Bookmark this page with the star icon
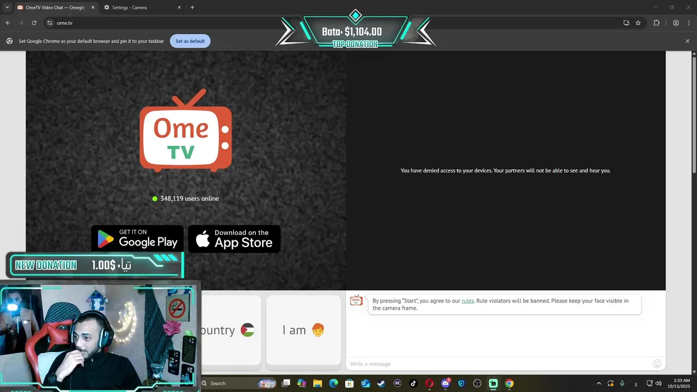697x392 pixels. [x=638, y=23]
